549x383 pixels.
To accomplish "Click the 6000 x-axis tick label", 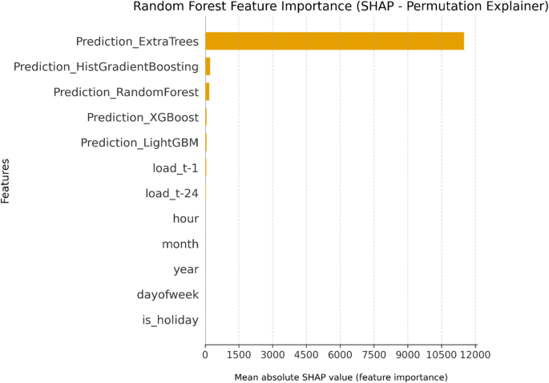I will 341,355.
